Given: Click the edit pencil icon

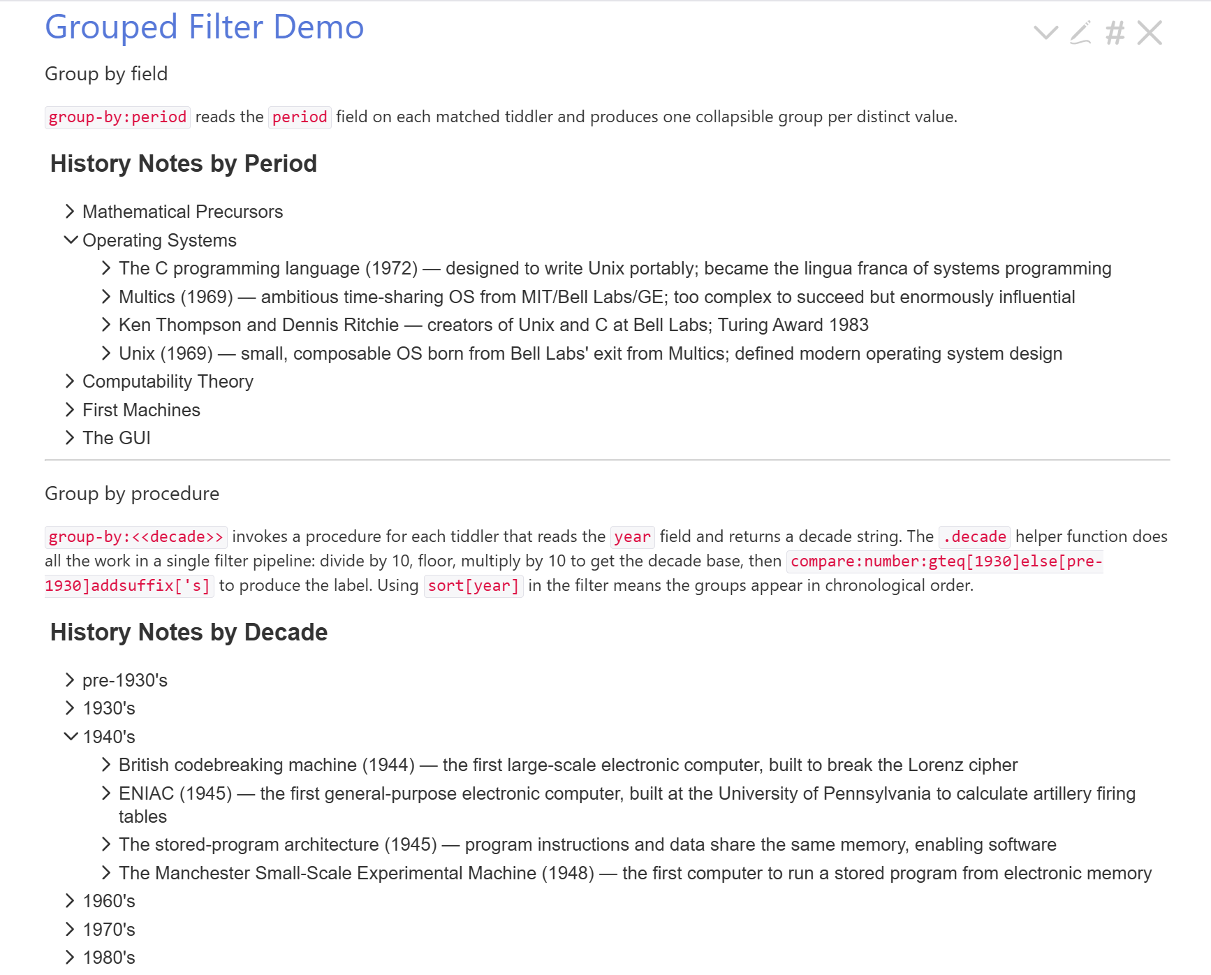Looking at the screenshot, I should coord(1080,33).
